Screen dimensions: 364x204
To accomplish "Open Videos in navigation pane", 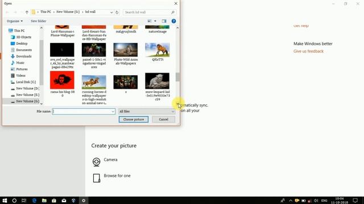I will coord(20,75).
